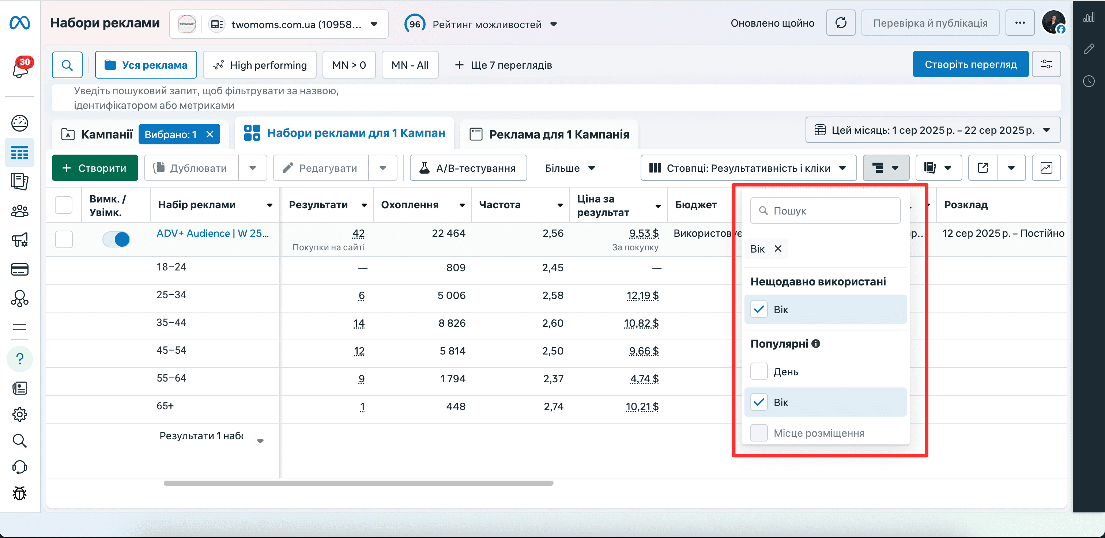1105x538 pixels.
Task: Uncheck Вік under Популярні
Action: click(x=758, y=402)
